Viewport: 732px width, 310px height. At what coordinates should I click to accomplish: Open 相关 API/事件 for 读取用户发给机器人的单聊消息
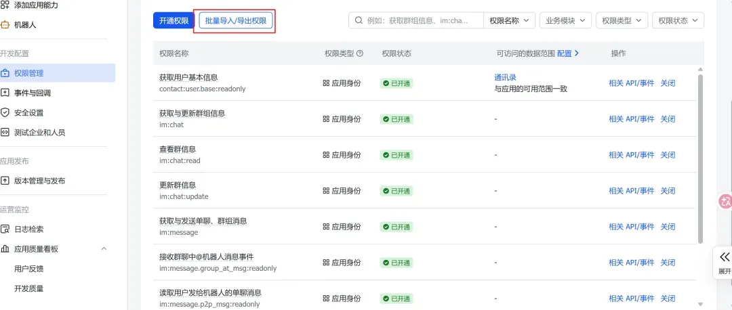tap(632, 298)
